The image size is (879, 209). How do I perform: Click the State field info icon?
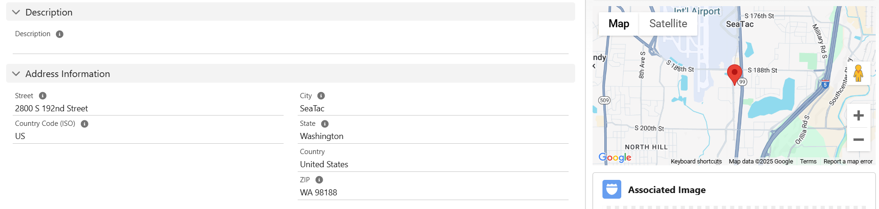[325, 124]
